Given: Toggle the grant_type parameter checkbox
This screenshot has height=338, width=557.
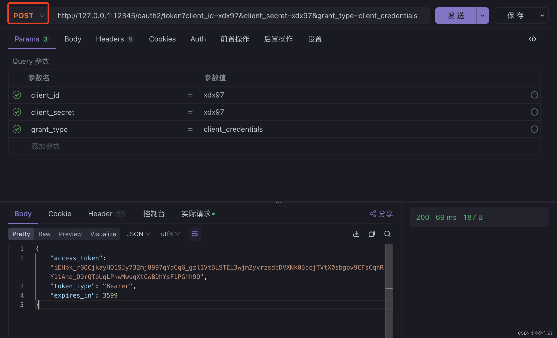Looking at the screenshot, I should click(x=17, y=129).
